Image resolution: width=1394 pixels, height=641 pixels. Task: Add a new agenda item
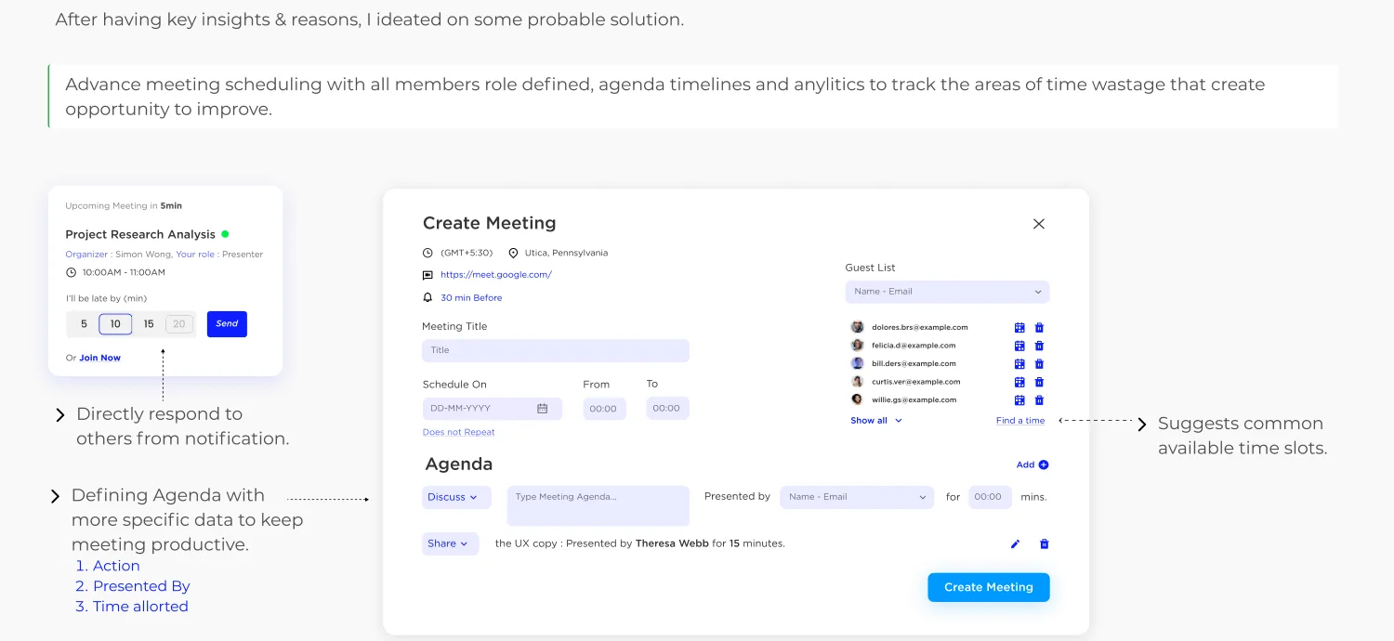pos(1032,464)
